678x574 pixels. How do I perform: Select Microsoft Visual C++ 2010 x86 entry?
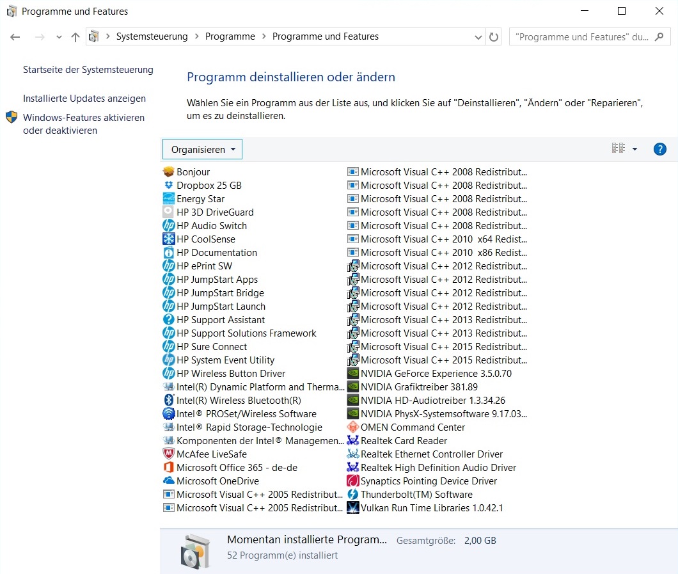coord(437,252)
